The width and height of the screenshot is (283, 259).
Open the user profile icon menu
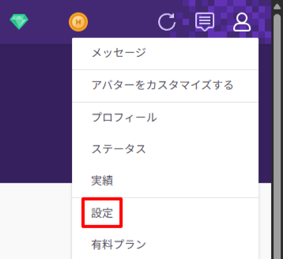pos(242,22)
